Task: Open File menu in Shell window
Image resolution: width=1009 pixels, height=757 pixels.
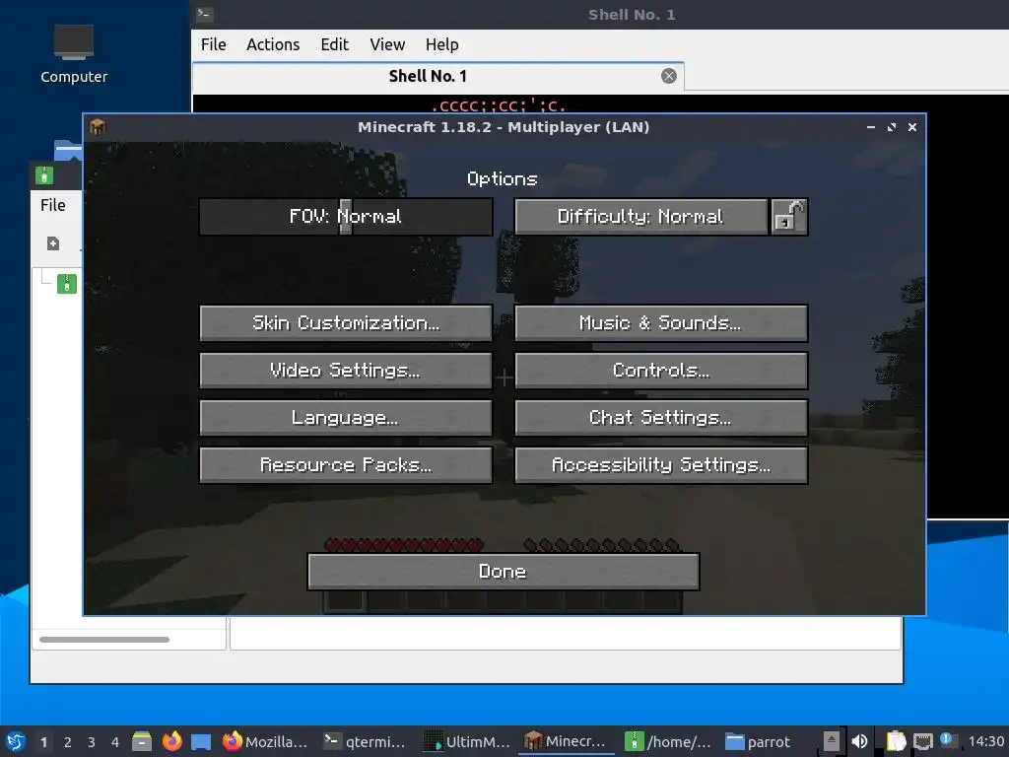Action: (213, 44)
